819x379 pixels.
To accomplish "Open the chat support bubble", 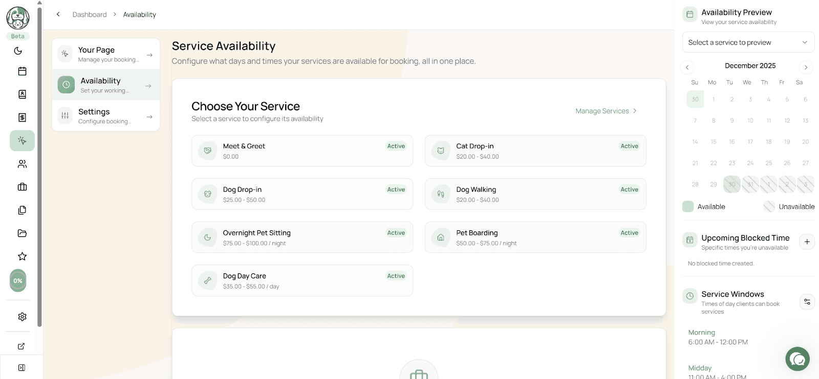I will pyautogui.click(x=797, y=359).
